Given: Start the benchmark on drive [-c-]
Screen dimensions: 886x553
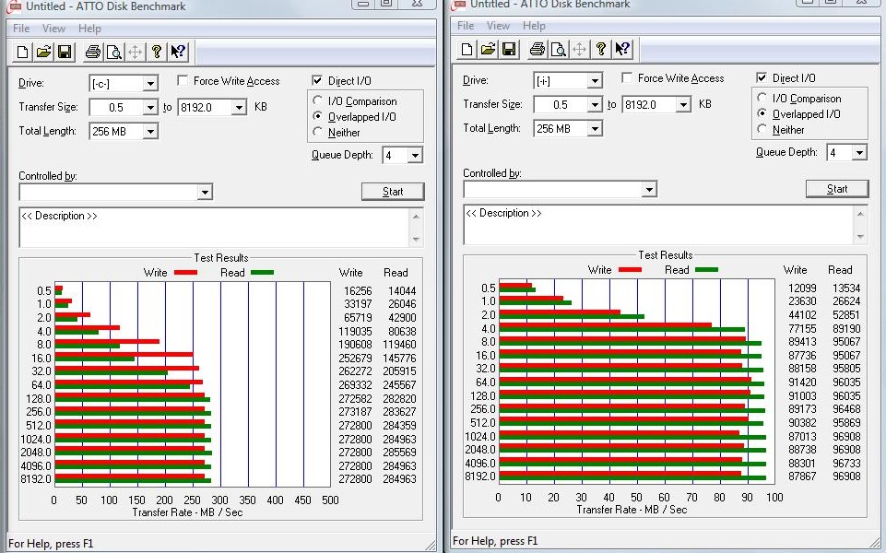Looking at the screenshot, I should pyautogui.click(x=393, y=192).
